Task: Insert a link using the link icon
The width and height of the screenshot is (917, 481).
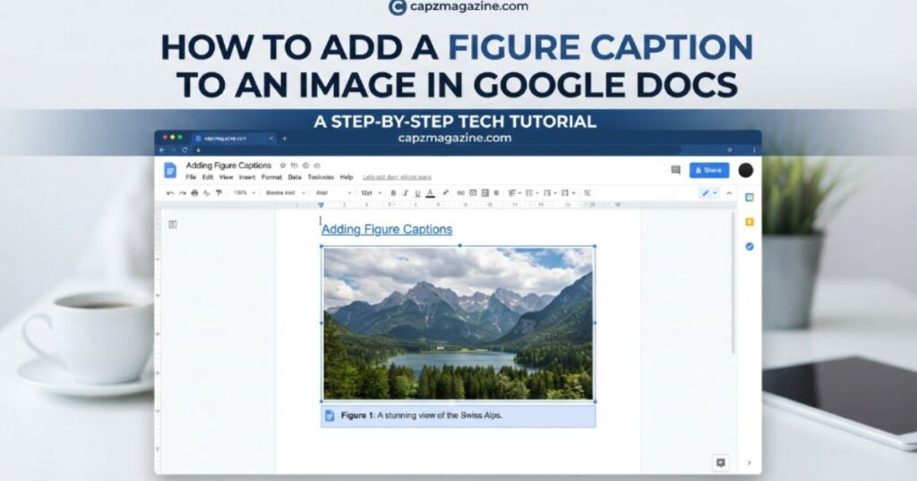Action: pyautogui.click(x=461, y=192)
